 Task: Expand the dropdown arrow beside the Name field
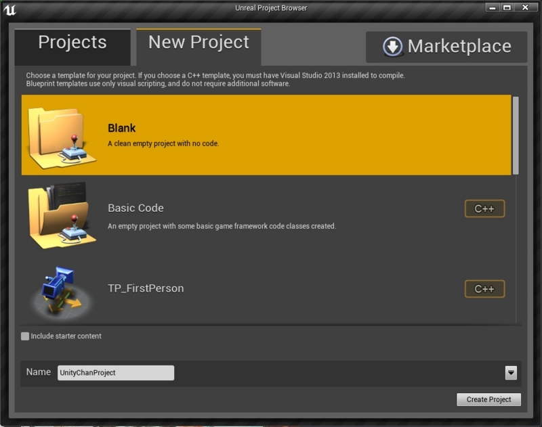pyautogui.click(x=511, y=373)
